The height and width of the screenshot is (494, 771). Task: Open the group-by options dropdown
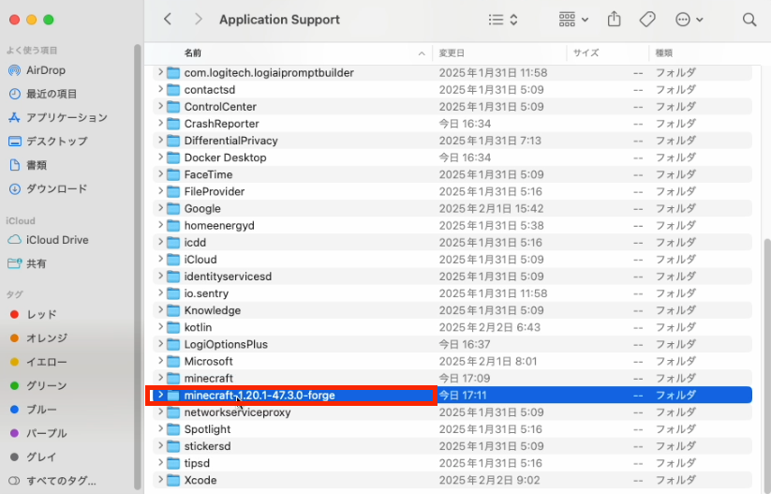(x=573, y=20)
